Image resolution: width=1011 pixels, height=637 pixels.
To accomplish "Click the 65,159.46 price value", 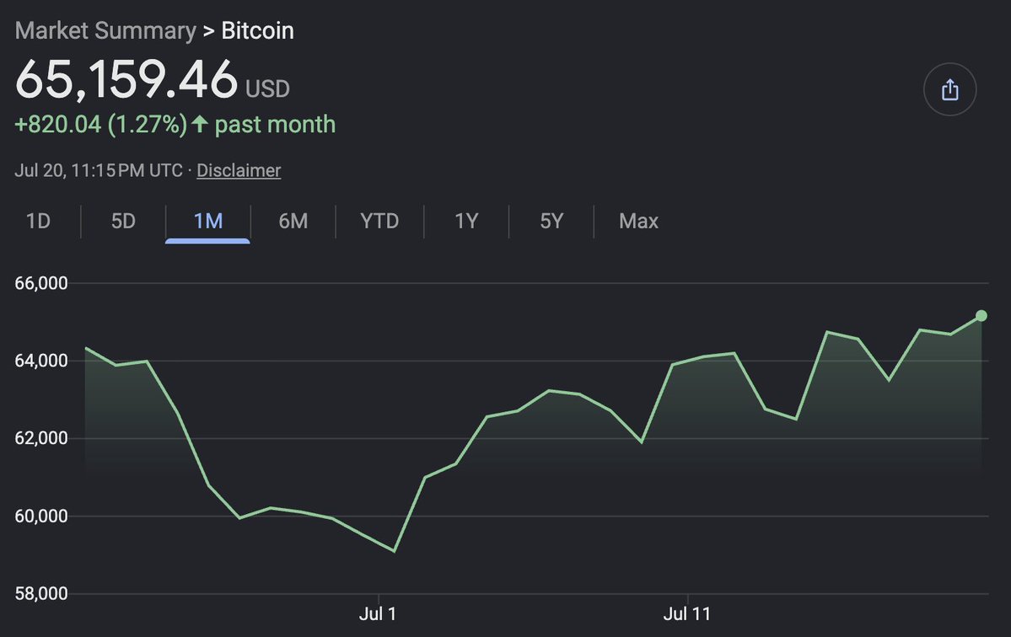I will (126, 80).
